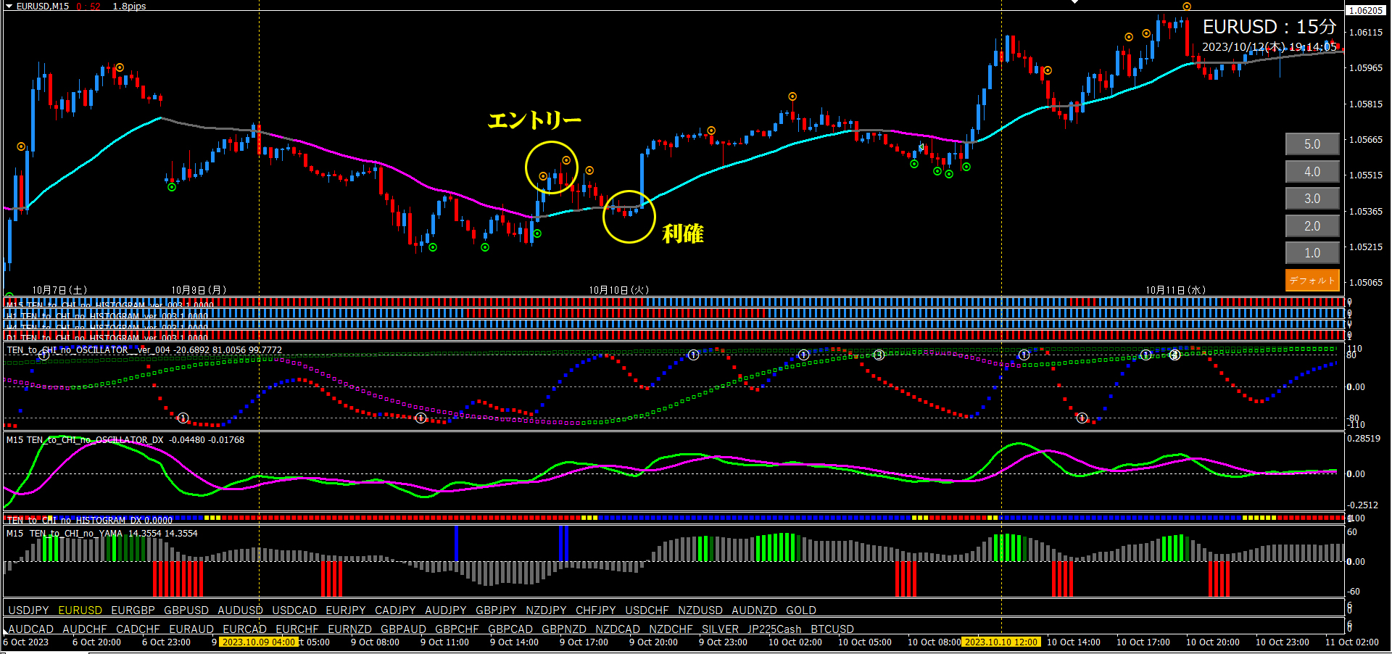Image resolution: width=1392 pixels, height=654 pixels.
Task: Switch chart to USDJPY symbol
Action: click(x=28, y=610)
